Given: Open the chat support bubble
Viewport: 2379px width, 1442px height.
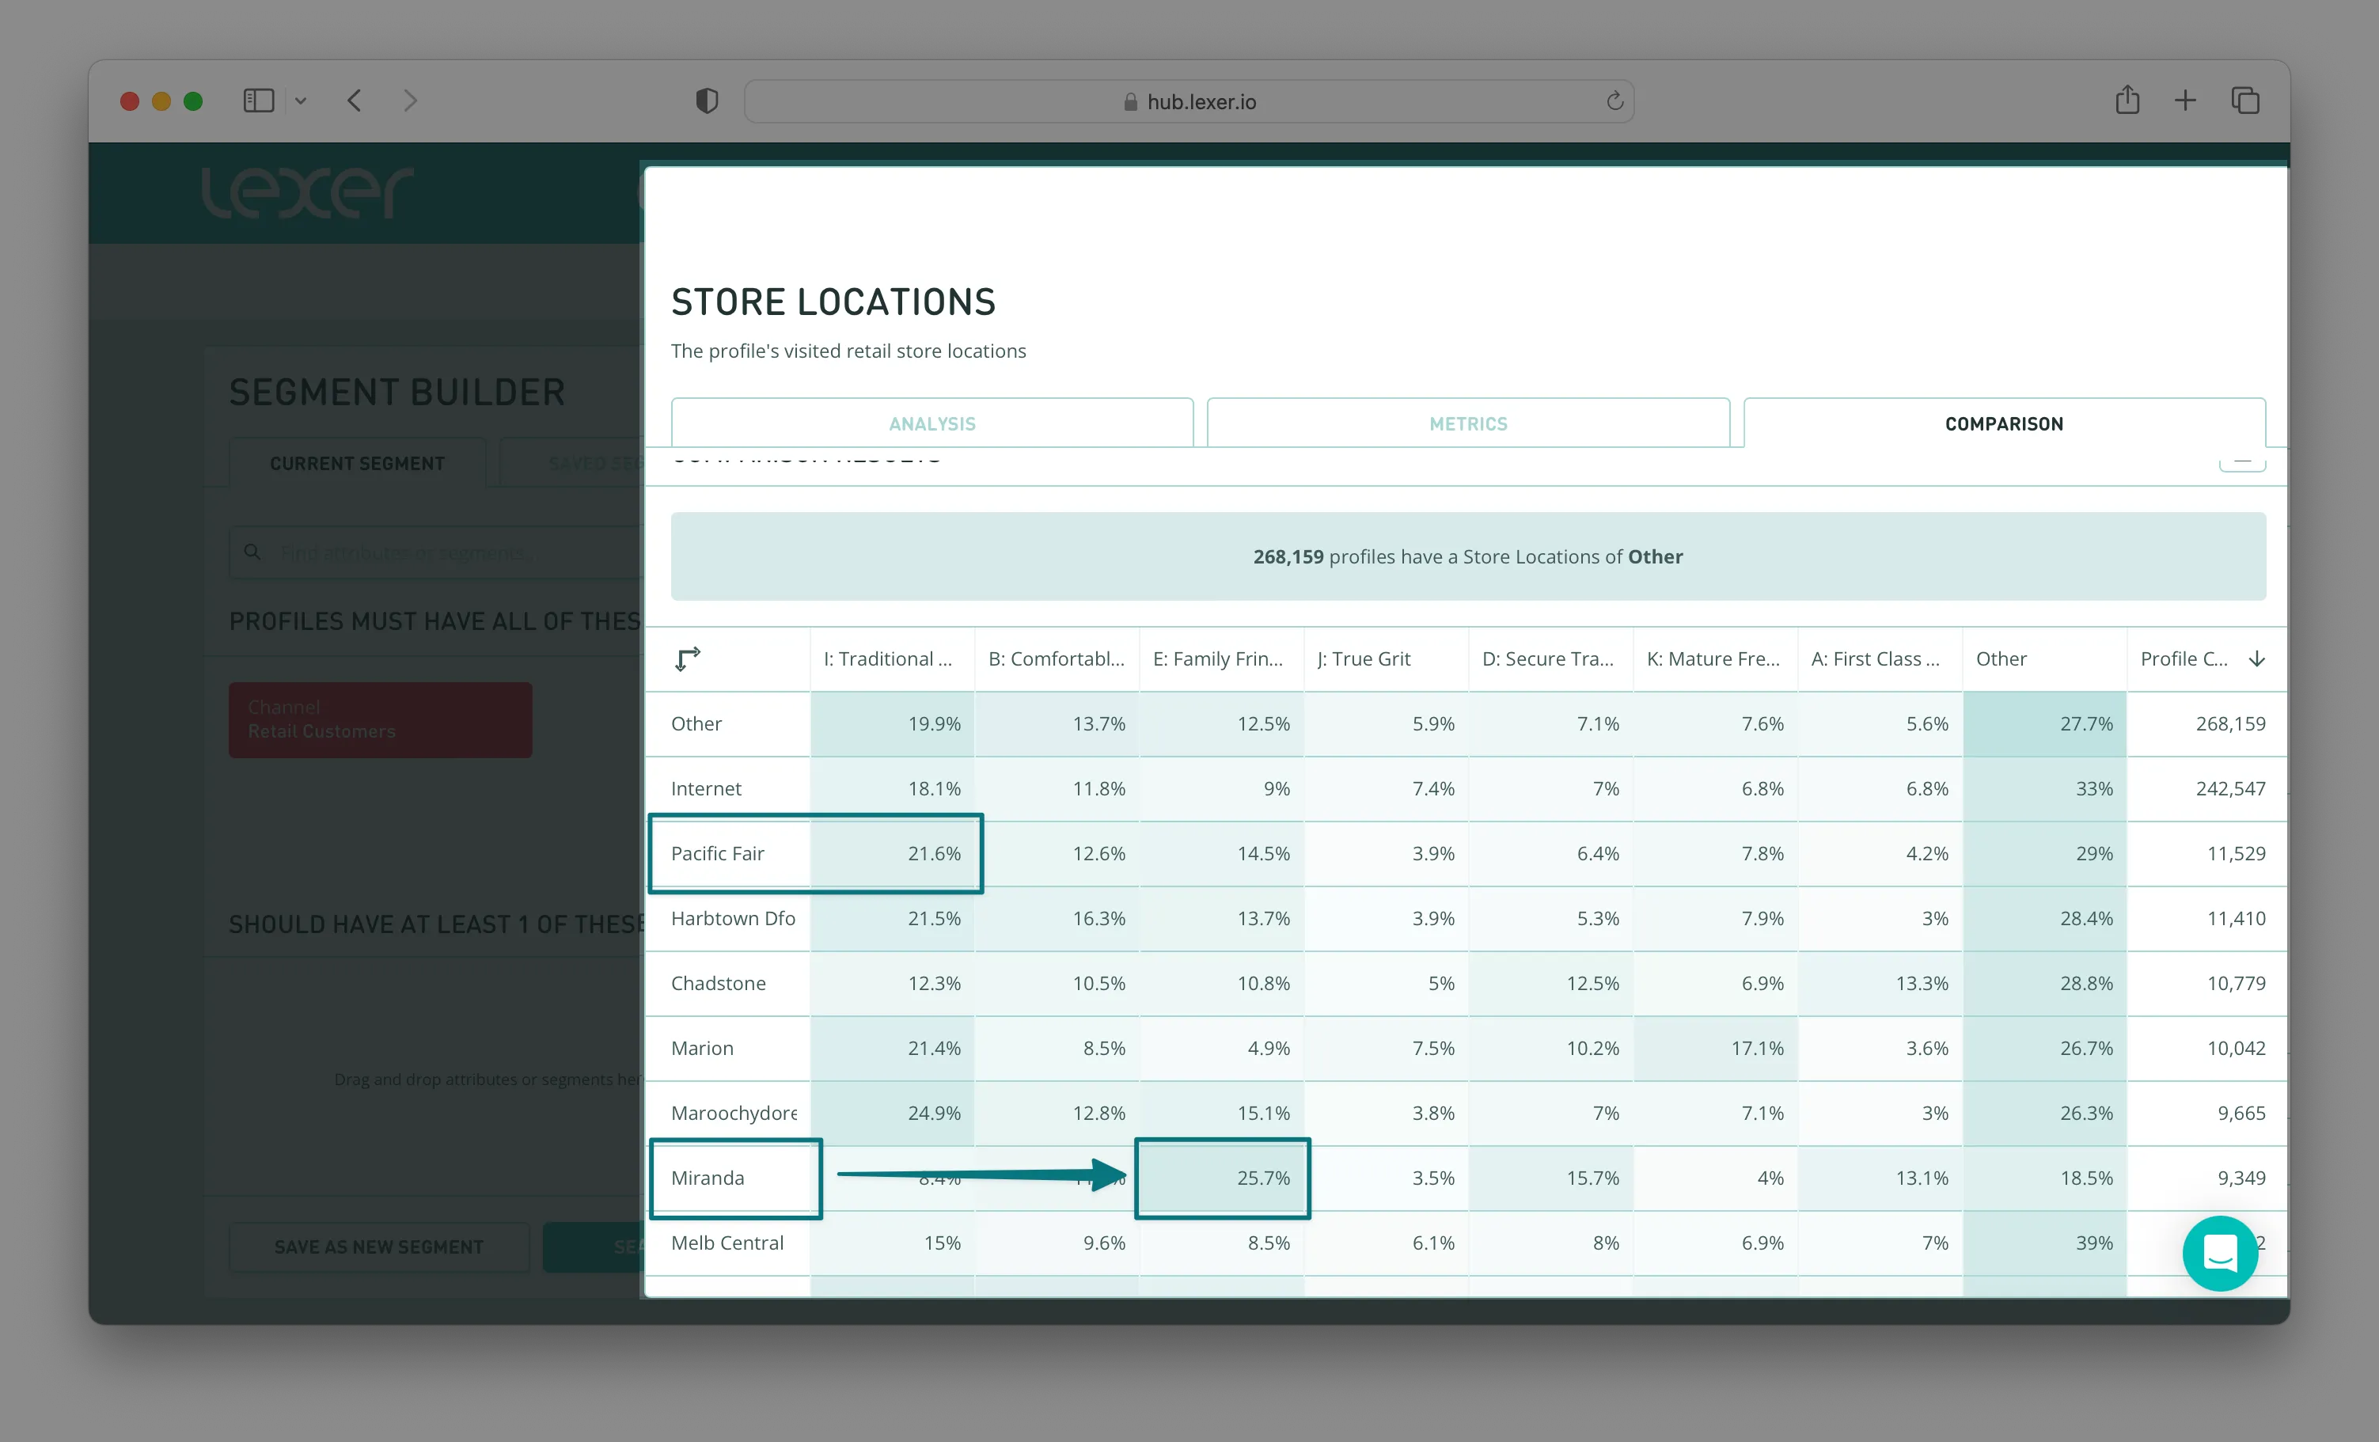Looking at the screenshot, I should [x=2220, y=1253].
